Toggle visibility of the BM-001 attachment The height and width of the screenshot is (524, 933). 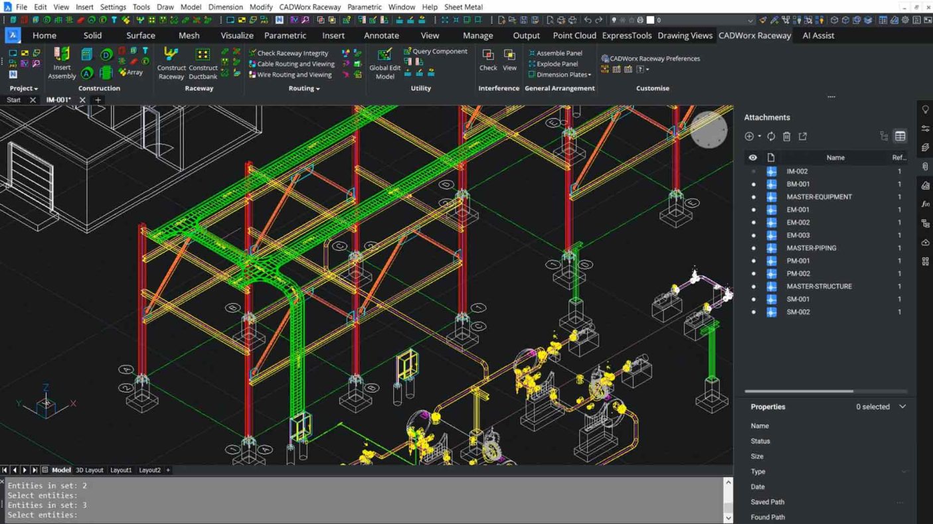click(x=753, y=184)
